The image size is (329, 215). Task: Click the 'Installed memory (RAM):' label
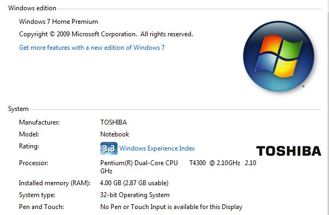pos(55,183)
